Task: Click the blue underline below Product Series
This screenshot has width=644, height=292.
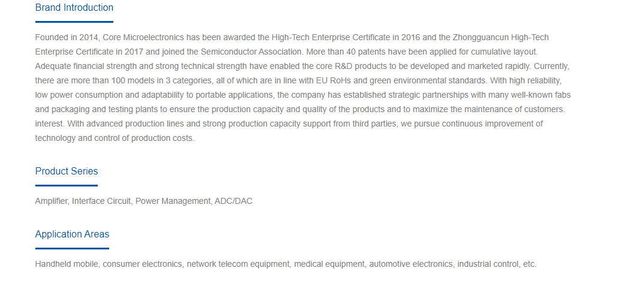Action: [x=67, y=186]
